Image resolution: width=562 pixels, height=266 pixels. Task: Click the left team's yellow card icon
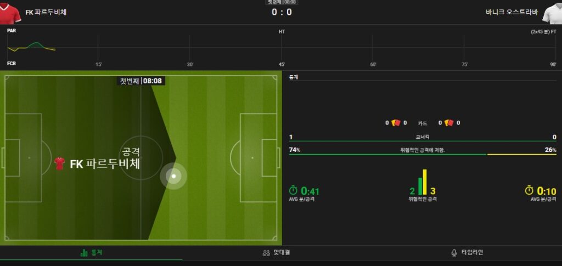point(393,123)
